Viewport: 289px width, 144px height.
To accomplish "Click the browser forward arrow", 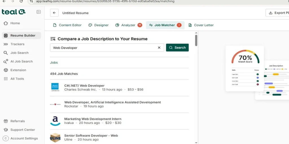I will click(12, 1).
